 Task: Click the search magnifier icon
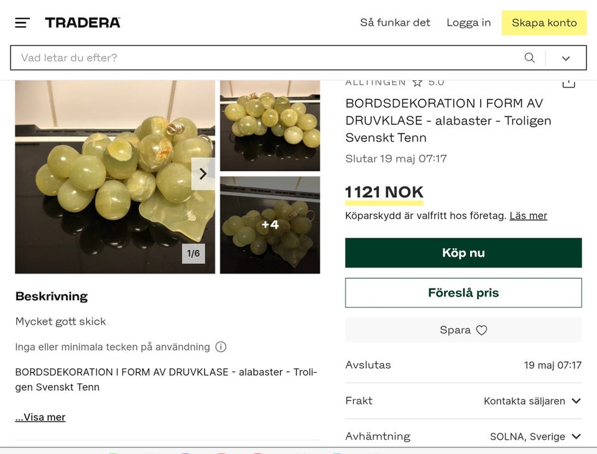[x=529, y=58]
